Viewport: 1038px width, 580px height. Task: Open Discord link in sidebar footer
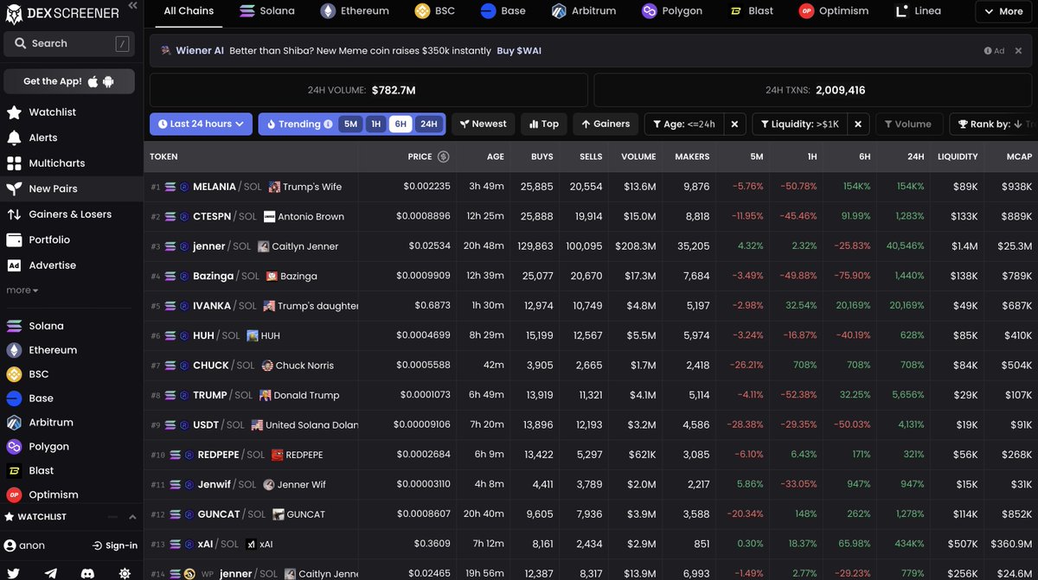pos(87,573)
